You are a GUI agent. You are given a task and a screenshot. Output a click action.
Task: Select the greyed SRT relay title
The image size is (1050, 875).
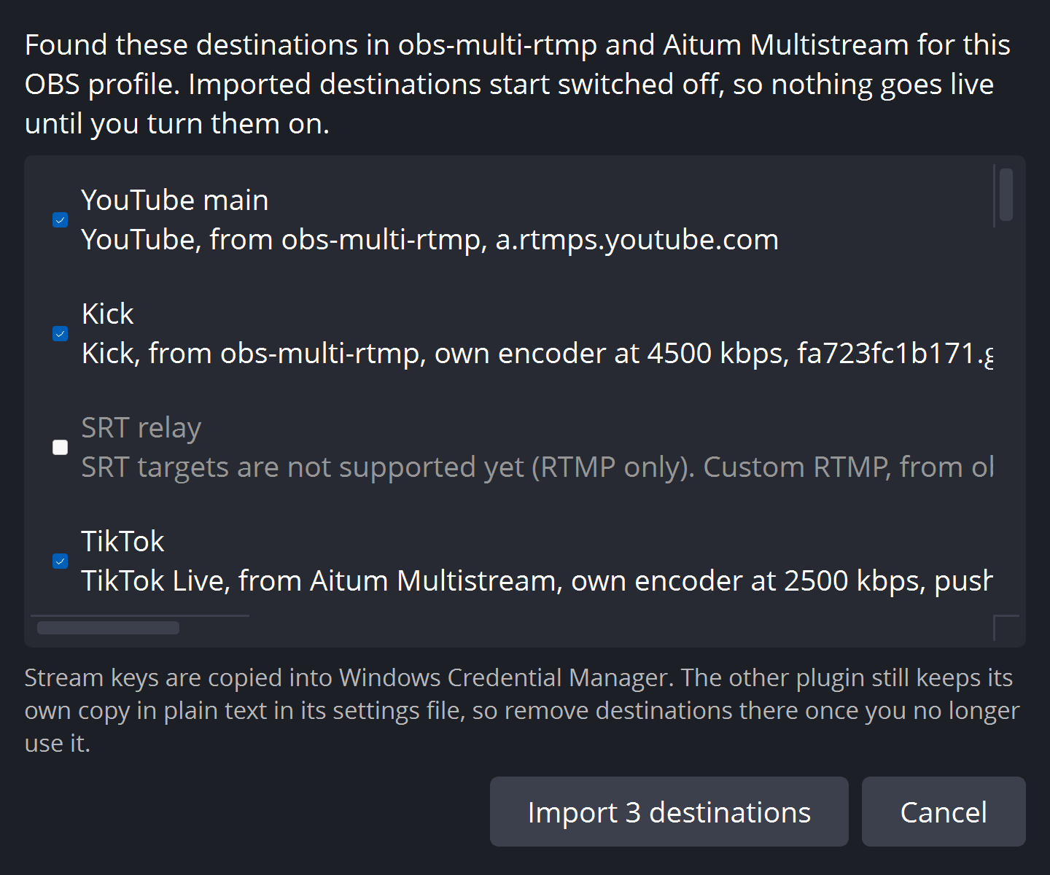coord(141,427)
